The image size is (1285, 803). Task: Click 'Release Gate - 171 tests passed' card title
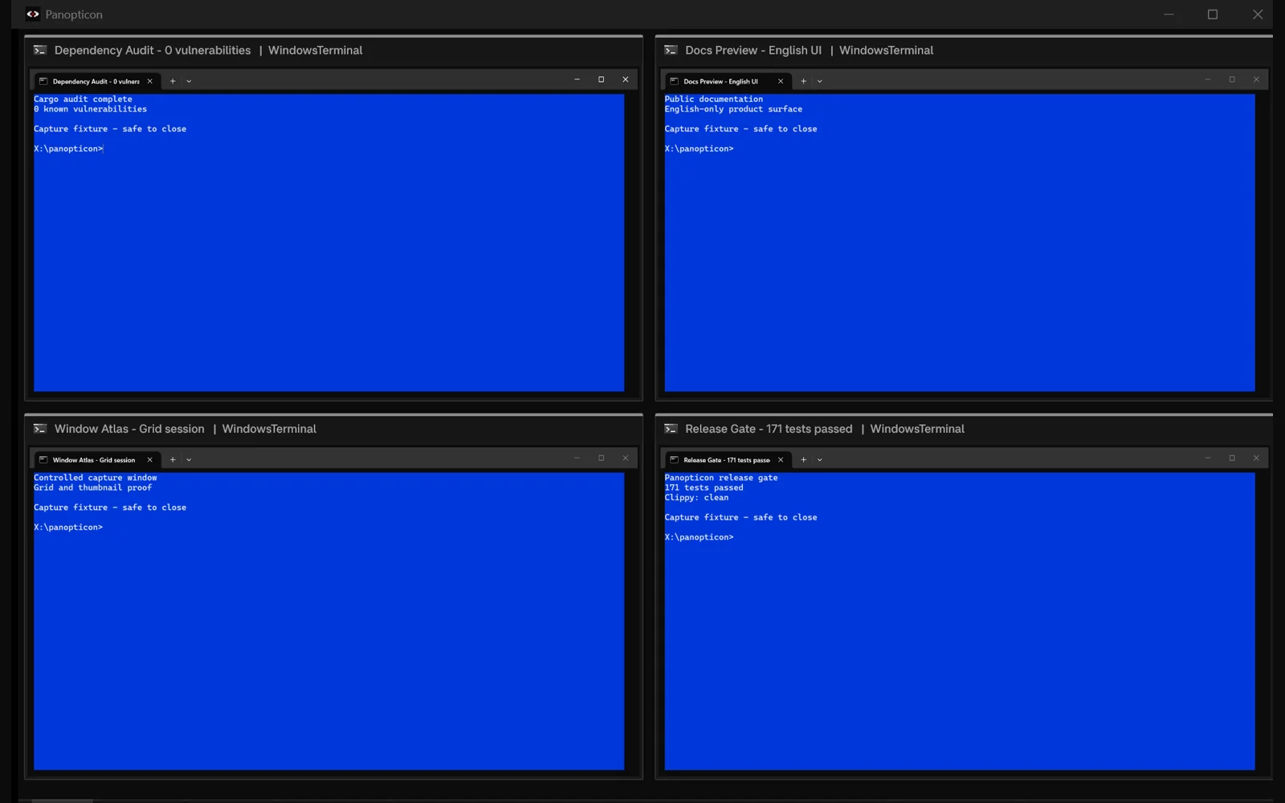click(769, 429)
